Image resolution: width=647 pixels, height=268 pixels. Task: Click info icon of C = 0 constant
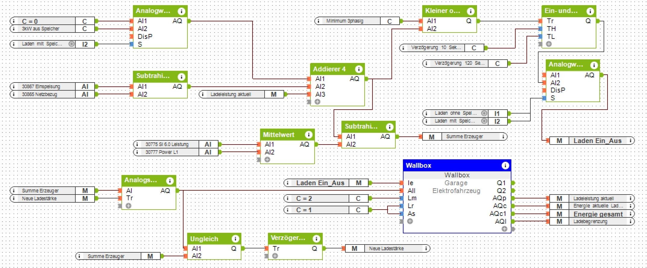pyautogui.click(x=14, y=21)
